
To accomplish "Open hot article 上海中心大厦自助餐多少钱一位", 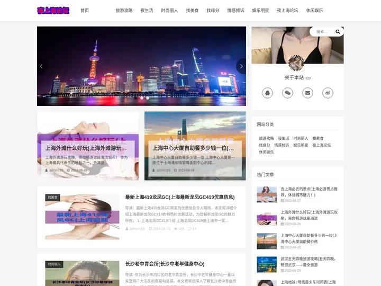I will [309, 238].
